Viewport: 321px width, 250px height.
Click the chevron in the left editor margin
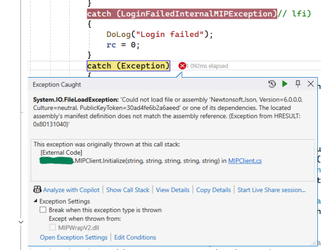pyautogui.click(x=21, y=222)
